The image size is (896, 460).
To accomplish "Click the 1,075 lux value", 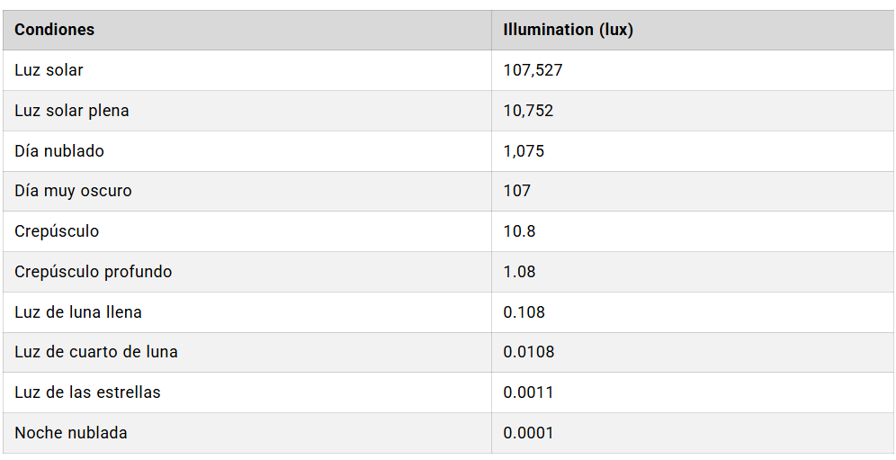I will tap(524, 151).
